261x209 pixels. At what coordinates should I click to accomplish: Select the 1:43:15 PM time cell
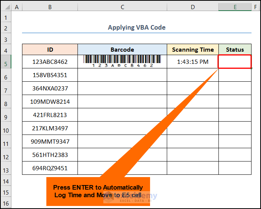coord(193,62)
